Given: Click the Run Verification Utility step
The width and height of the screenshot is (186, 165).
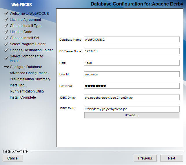Looking at the screenshot, I should pos(27,91).
